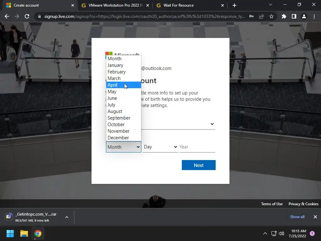Screen dimensions: 321x241
Task: Collapse the Month dropdown box
Action: click(124, 147)
